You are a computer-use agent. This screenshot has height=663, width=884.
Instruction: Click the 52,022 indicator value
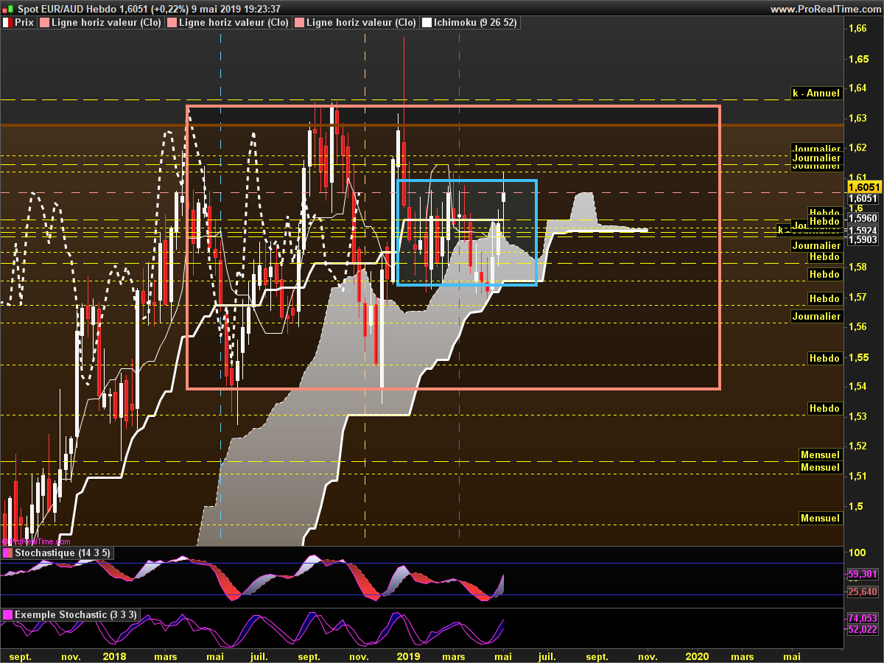point(862,629)
